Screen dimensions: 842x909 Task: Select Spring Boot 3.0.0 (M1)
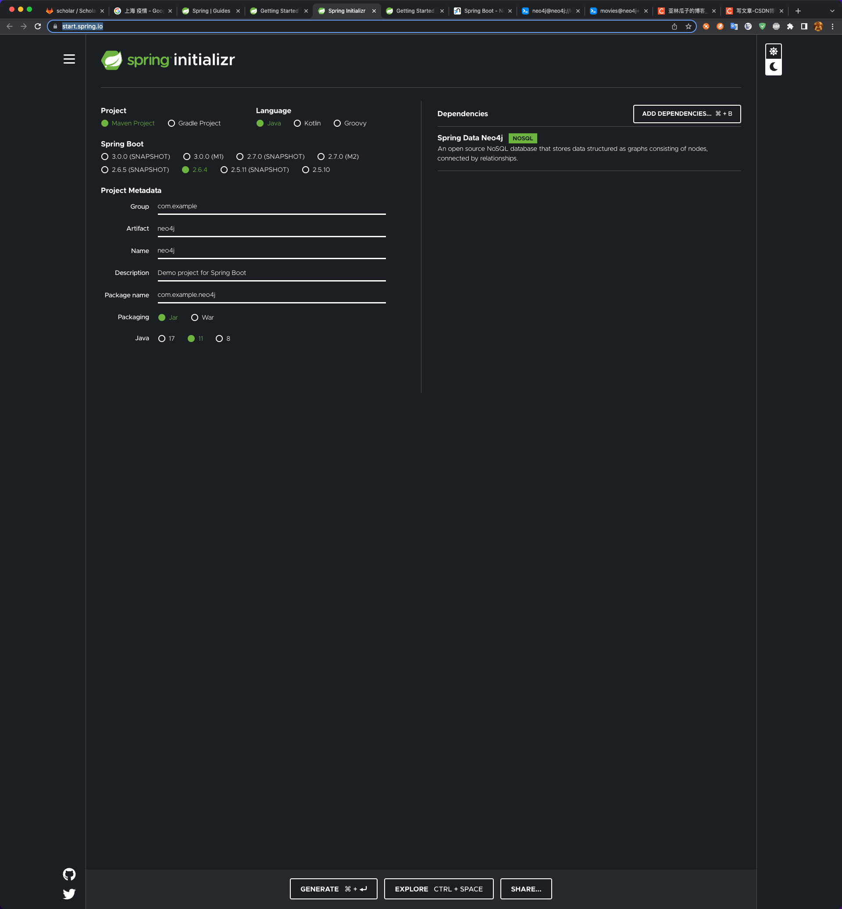point(203,157)
